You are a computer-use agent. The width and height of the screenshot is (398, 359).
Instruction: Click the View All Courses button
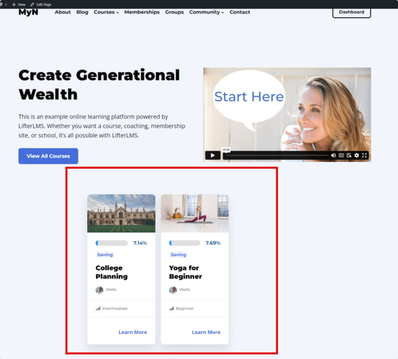pyautogui.click(x=48, y=156)
